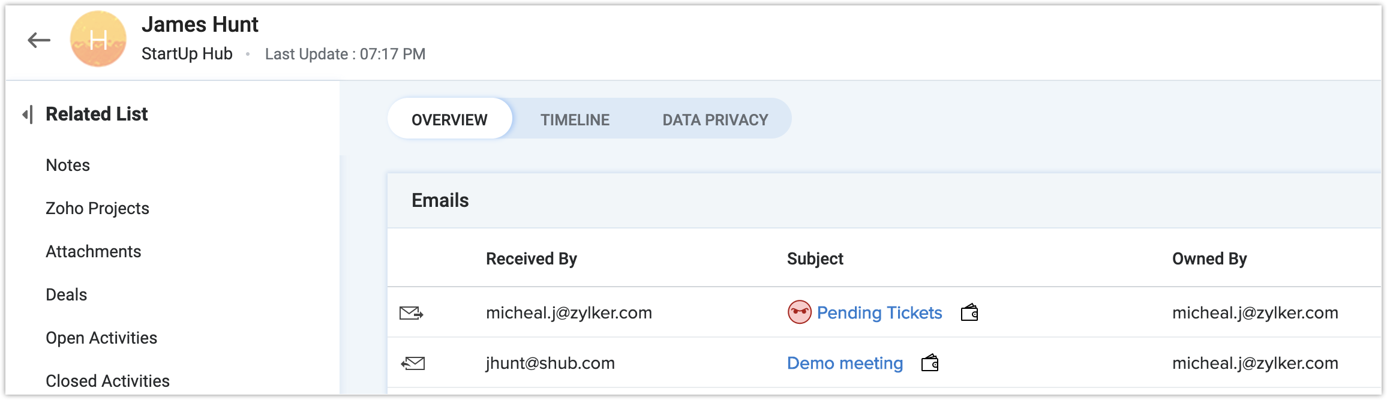This screenshot has width=1387, height=400.
Task: Jump to Attachments section
Action: click(94, 252)
